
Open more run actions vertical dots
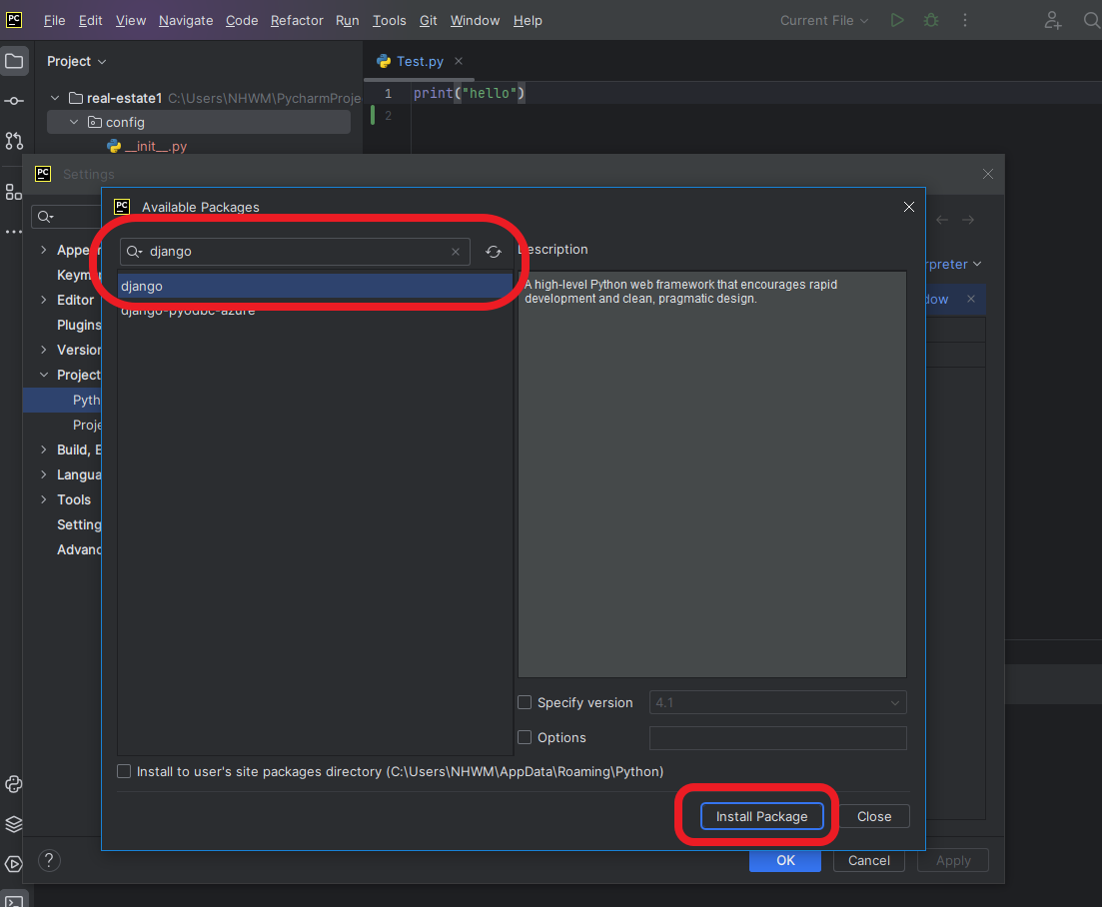pos(965,20)
